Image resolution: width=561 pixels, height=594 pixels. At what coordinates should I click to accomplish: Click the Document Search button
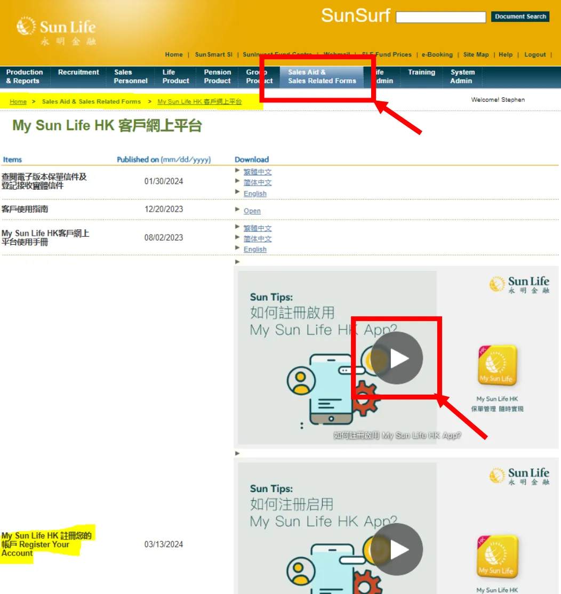tap(520, 17)
